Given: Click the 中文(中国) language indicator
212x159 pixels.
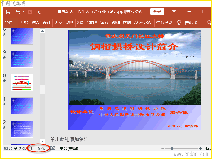Looking at the screenshot, I should pos(69,148).
